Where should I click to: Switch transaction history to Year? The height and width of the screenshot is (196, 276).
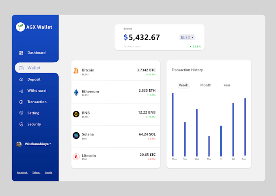coord(227,85)
